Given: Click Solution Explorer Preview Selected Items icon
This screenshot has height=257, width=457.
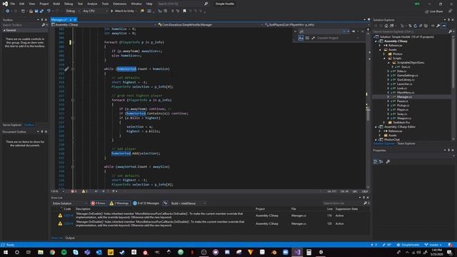Looking at the screenshot, I should tap(444, 26).
